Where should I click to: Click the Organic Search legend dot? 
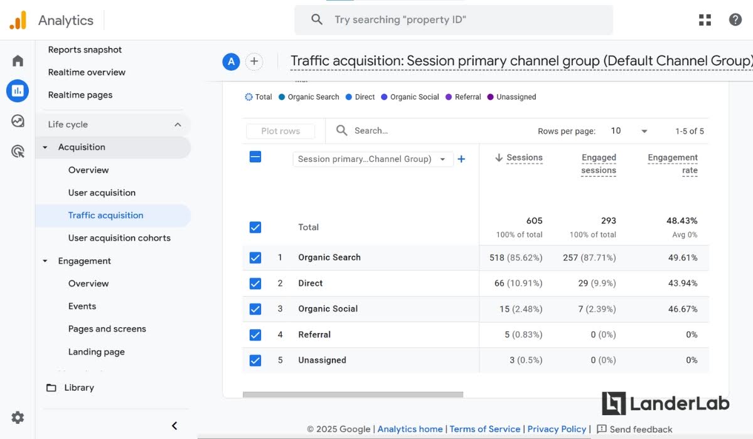coord(282,97)
